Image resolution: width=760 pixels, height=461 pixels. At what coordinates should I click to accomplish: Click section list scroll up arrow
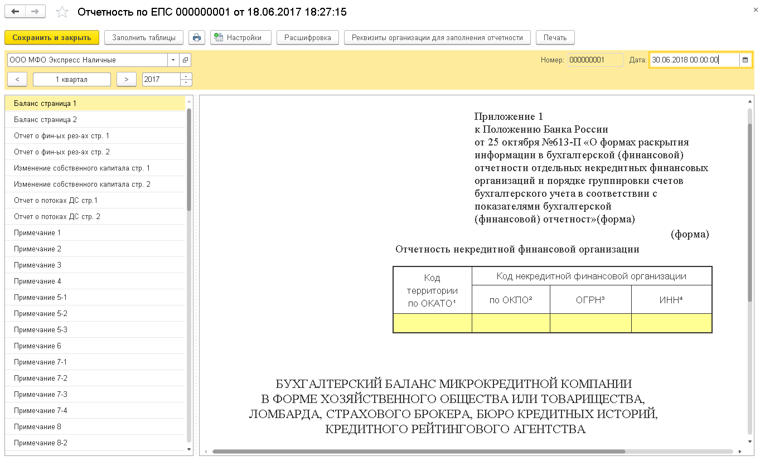pyautogui.click(x=189, y=101)
